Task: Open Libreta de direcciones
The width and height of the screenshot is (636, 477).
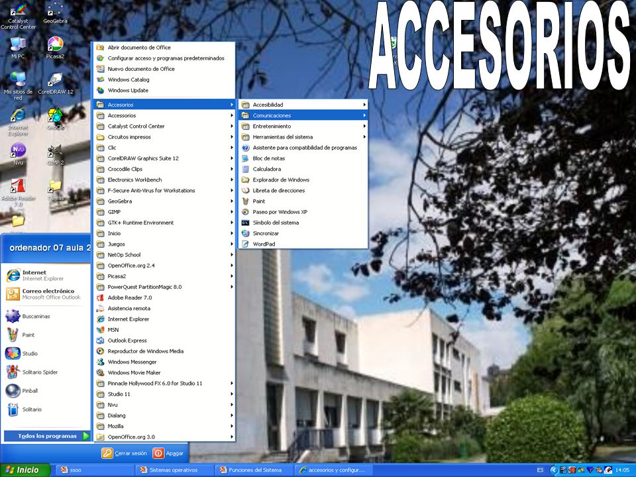Action: (303, 191)
